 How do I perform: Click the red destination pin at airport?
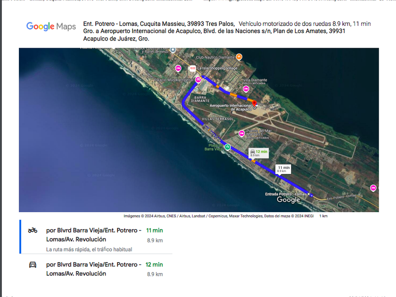coord(254,103)
